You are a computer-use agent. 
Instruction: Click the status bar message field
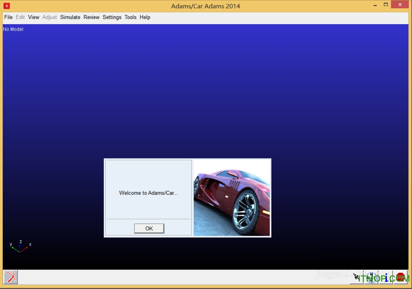[x=183, y=277]
